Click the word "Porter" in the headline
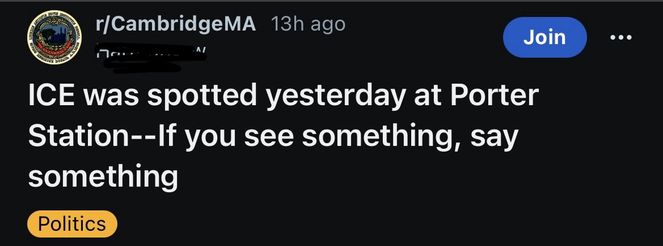This screenshot has width=663, height=246. point(493,96)
